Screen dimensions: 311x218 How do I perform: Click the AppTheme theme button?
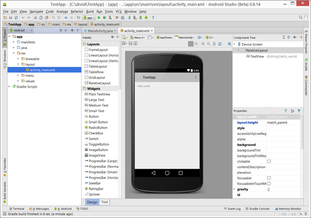pyautogui.click(x=164, y=37)
